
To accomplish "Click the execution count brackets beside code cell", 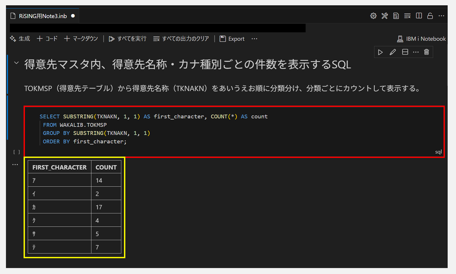I will [17, 152].
